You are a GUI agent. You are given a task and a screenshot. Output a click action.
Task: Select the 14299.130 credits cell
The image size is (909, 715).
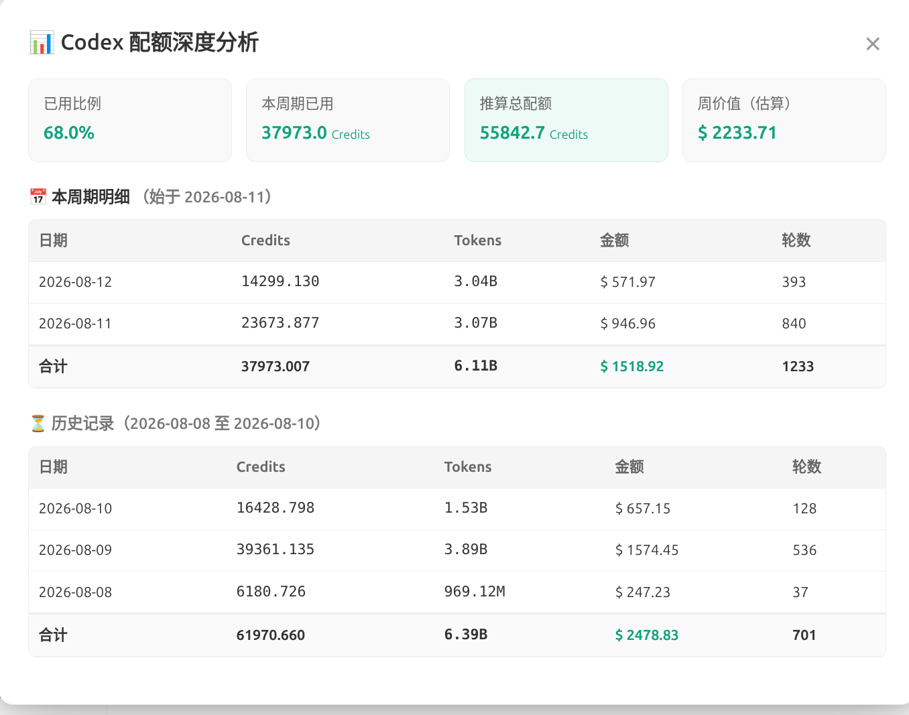click(x=280, y=281)
